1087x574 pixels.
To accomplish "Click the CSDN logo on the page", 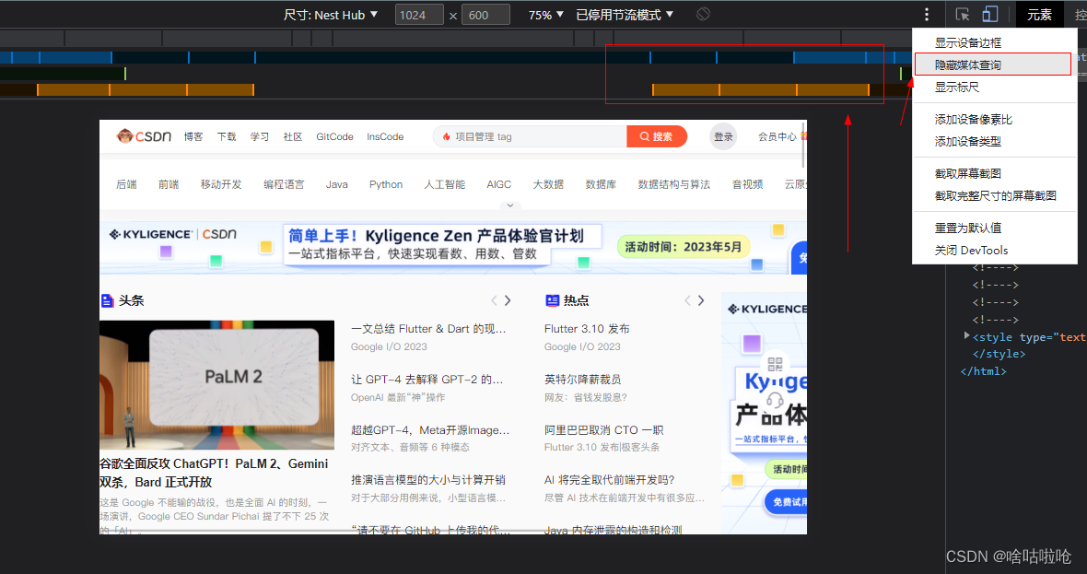I will [145, 135].
